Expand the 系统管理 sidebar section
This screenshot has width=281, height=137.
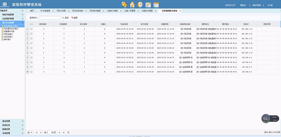[x=12, y=133]
